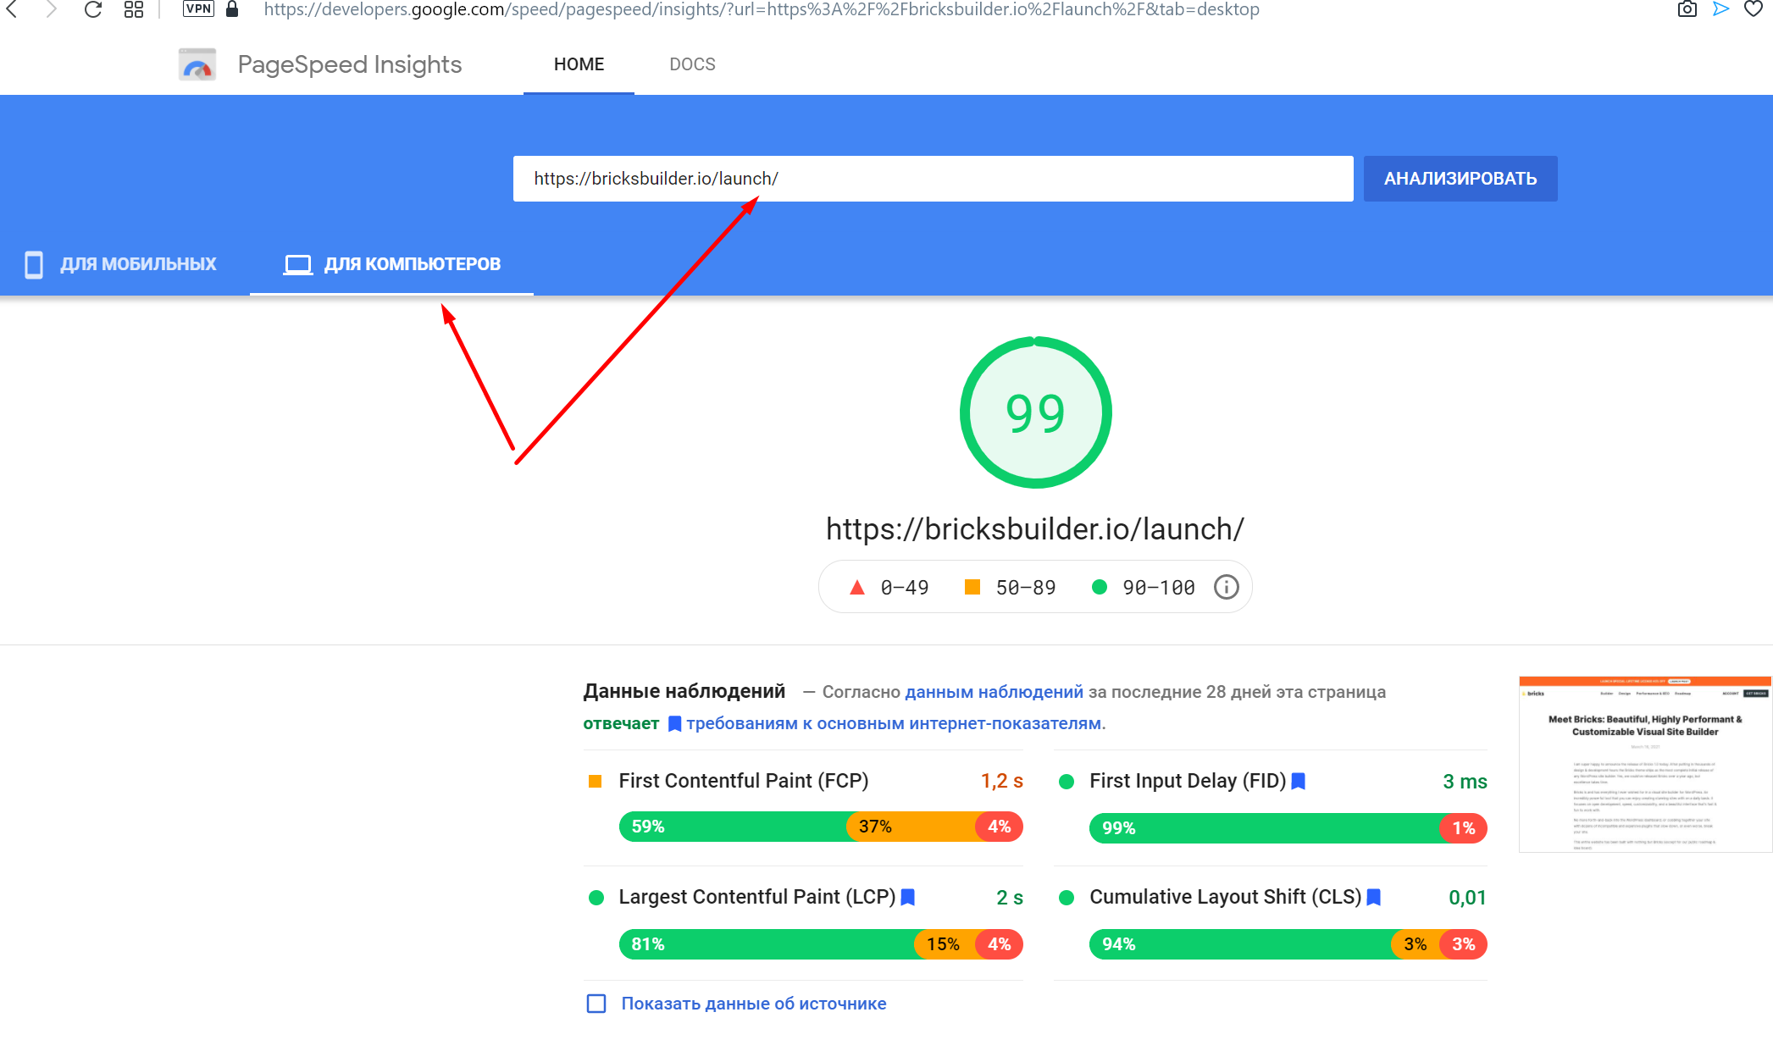Click the 99 score gauge circle
The height and width of the screenshot is (1051, 1773).
(1035, 412)
